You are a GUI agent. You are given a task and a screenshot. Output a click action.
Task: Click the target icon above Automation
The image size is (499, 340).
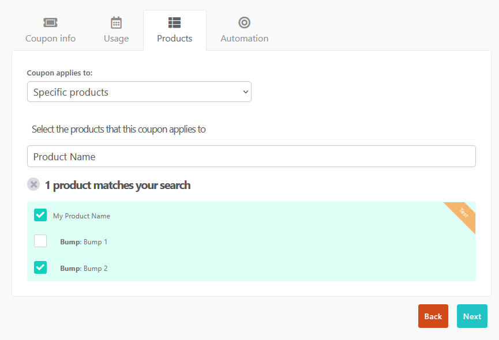pos(244,22)
